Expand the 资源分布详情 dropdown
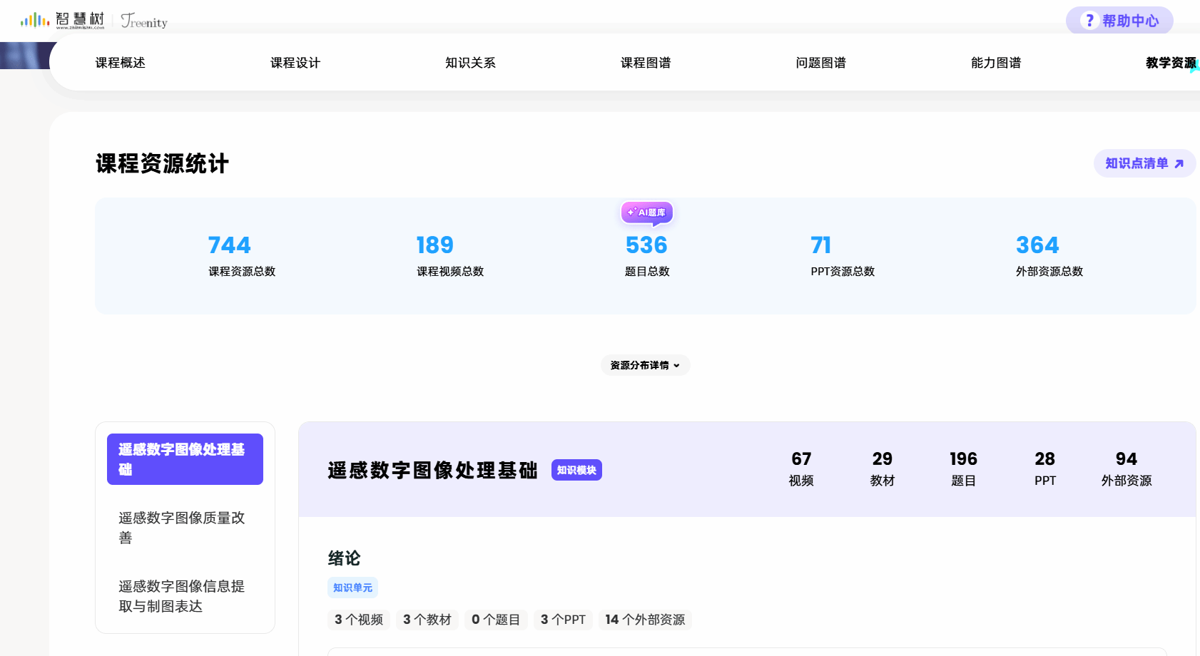The width and height of the screenshot is (1200, 656). (x=645, y=365)
